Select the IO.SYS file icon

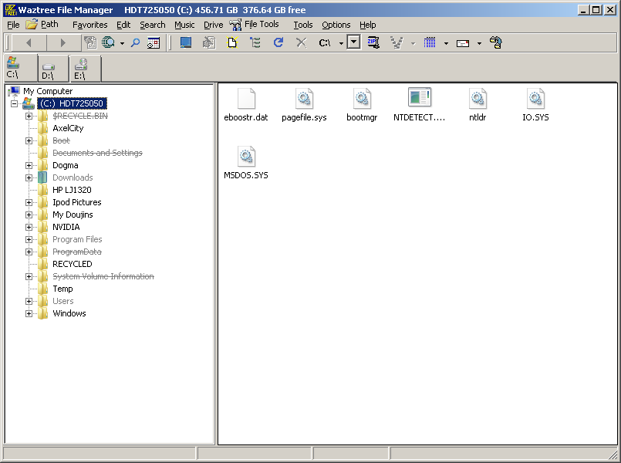(x=535, y=98)
